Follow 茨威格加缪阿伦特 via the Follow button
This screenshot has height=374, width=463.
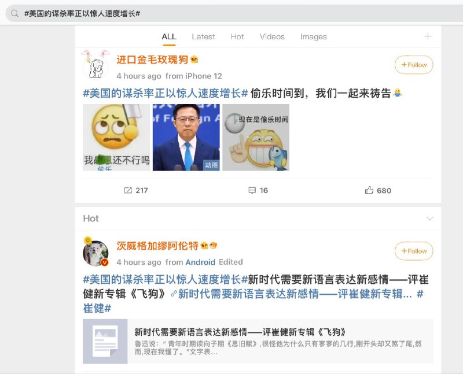413,251
